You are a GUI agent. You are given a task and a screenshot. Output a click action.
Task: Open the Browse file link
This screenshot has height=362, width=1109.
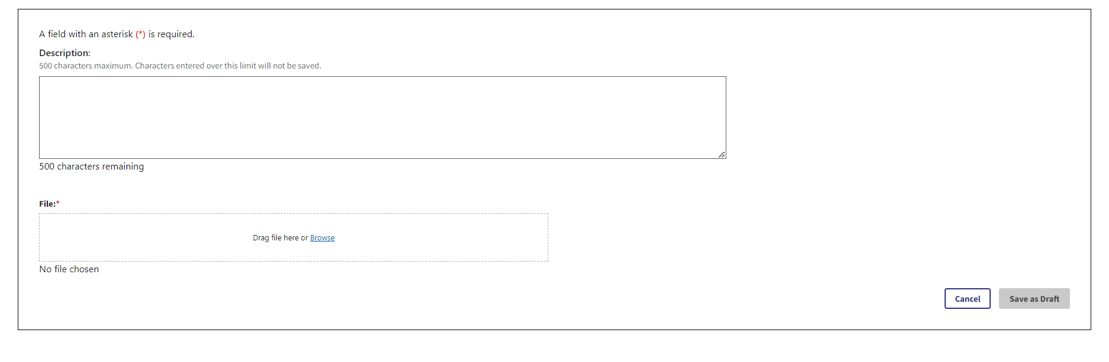(x=322, y=238)
